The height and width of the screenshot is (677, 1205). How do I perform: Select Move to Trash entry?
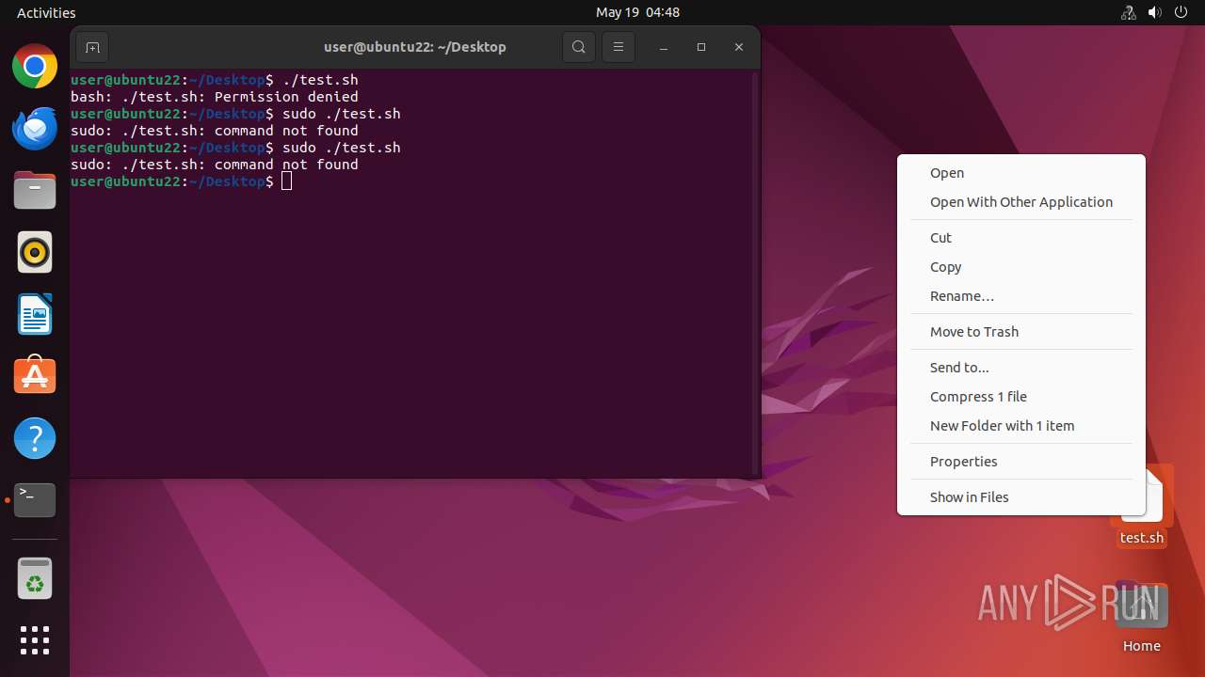pos(1021,332)
